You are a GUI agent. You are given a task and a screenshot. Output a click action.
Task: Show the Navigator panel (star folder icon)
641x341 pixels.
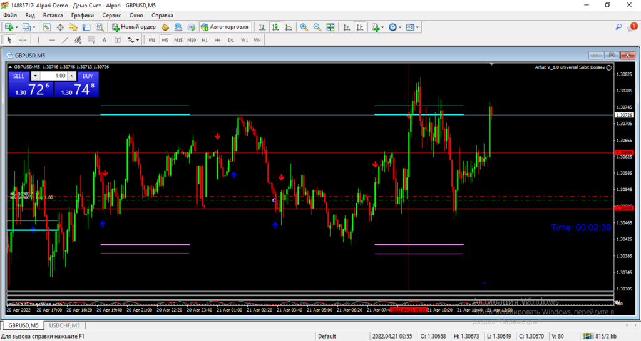(x=73, y=27)
